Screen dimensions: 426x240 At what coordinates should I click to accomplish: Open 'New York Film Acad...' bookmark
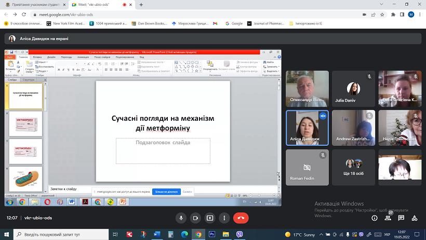[66, 23]
